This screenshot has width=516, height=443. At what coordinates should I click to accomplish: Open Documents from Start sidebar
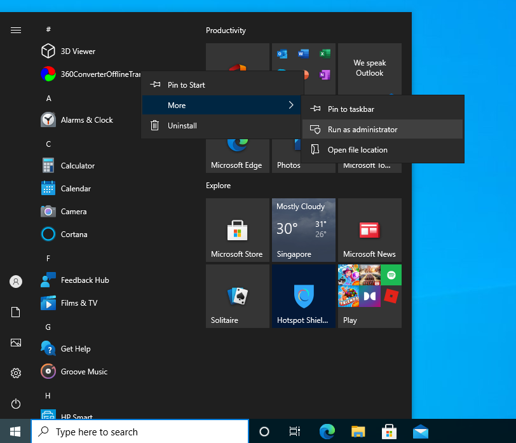[16, 312]
